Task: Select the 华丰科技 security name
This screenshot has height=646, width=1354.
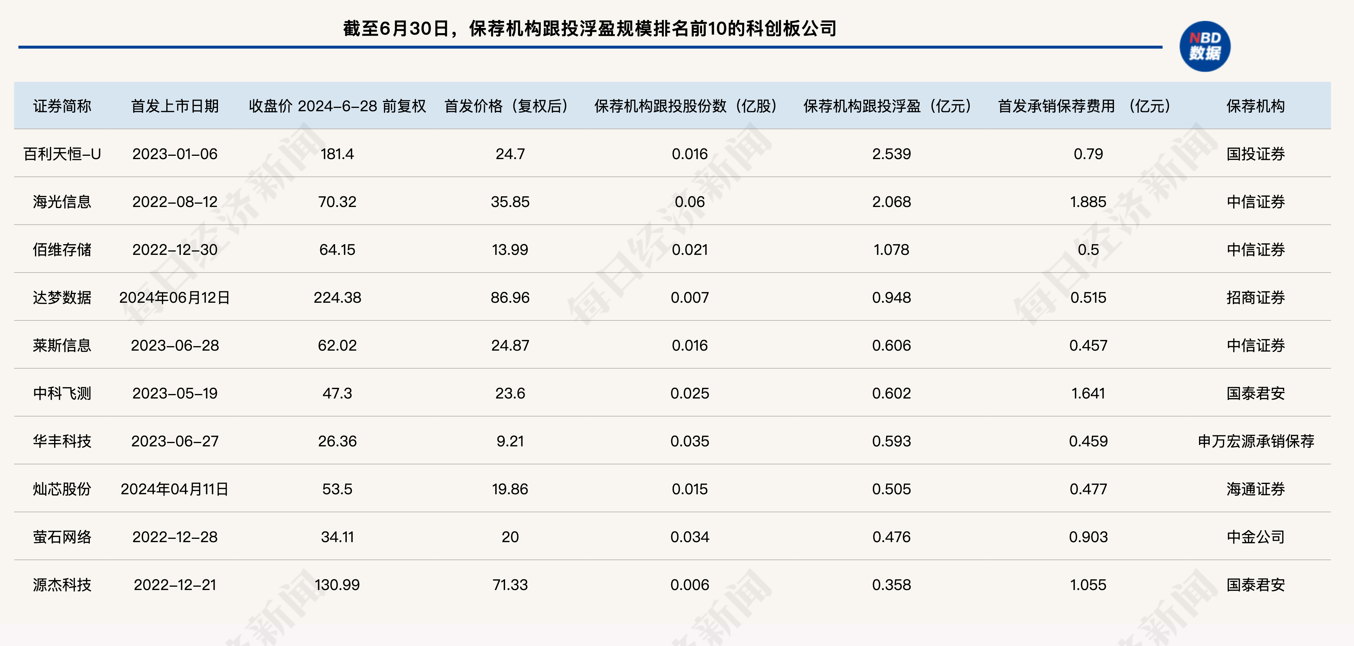Action: pos(62,441)
